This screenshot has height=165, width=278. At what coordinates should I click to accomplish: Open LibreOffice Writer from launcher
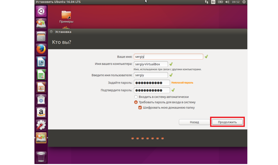[41, 62]
